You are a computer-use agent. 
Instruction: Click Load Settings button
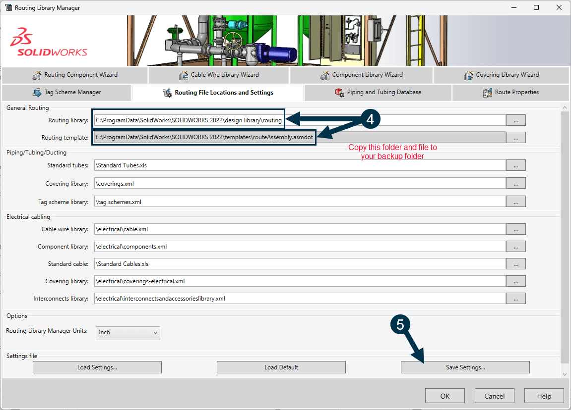pyautogui.click(x=97, y=367)
